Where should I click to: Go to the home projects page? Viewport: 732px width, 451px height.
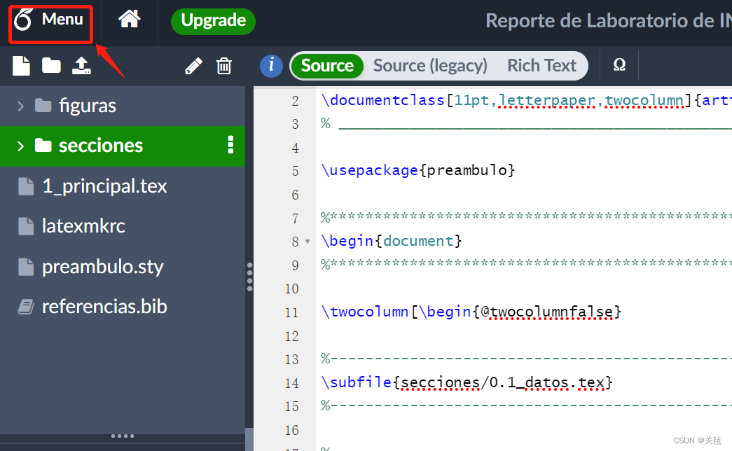tap(130, 20)
